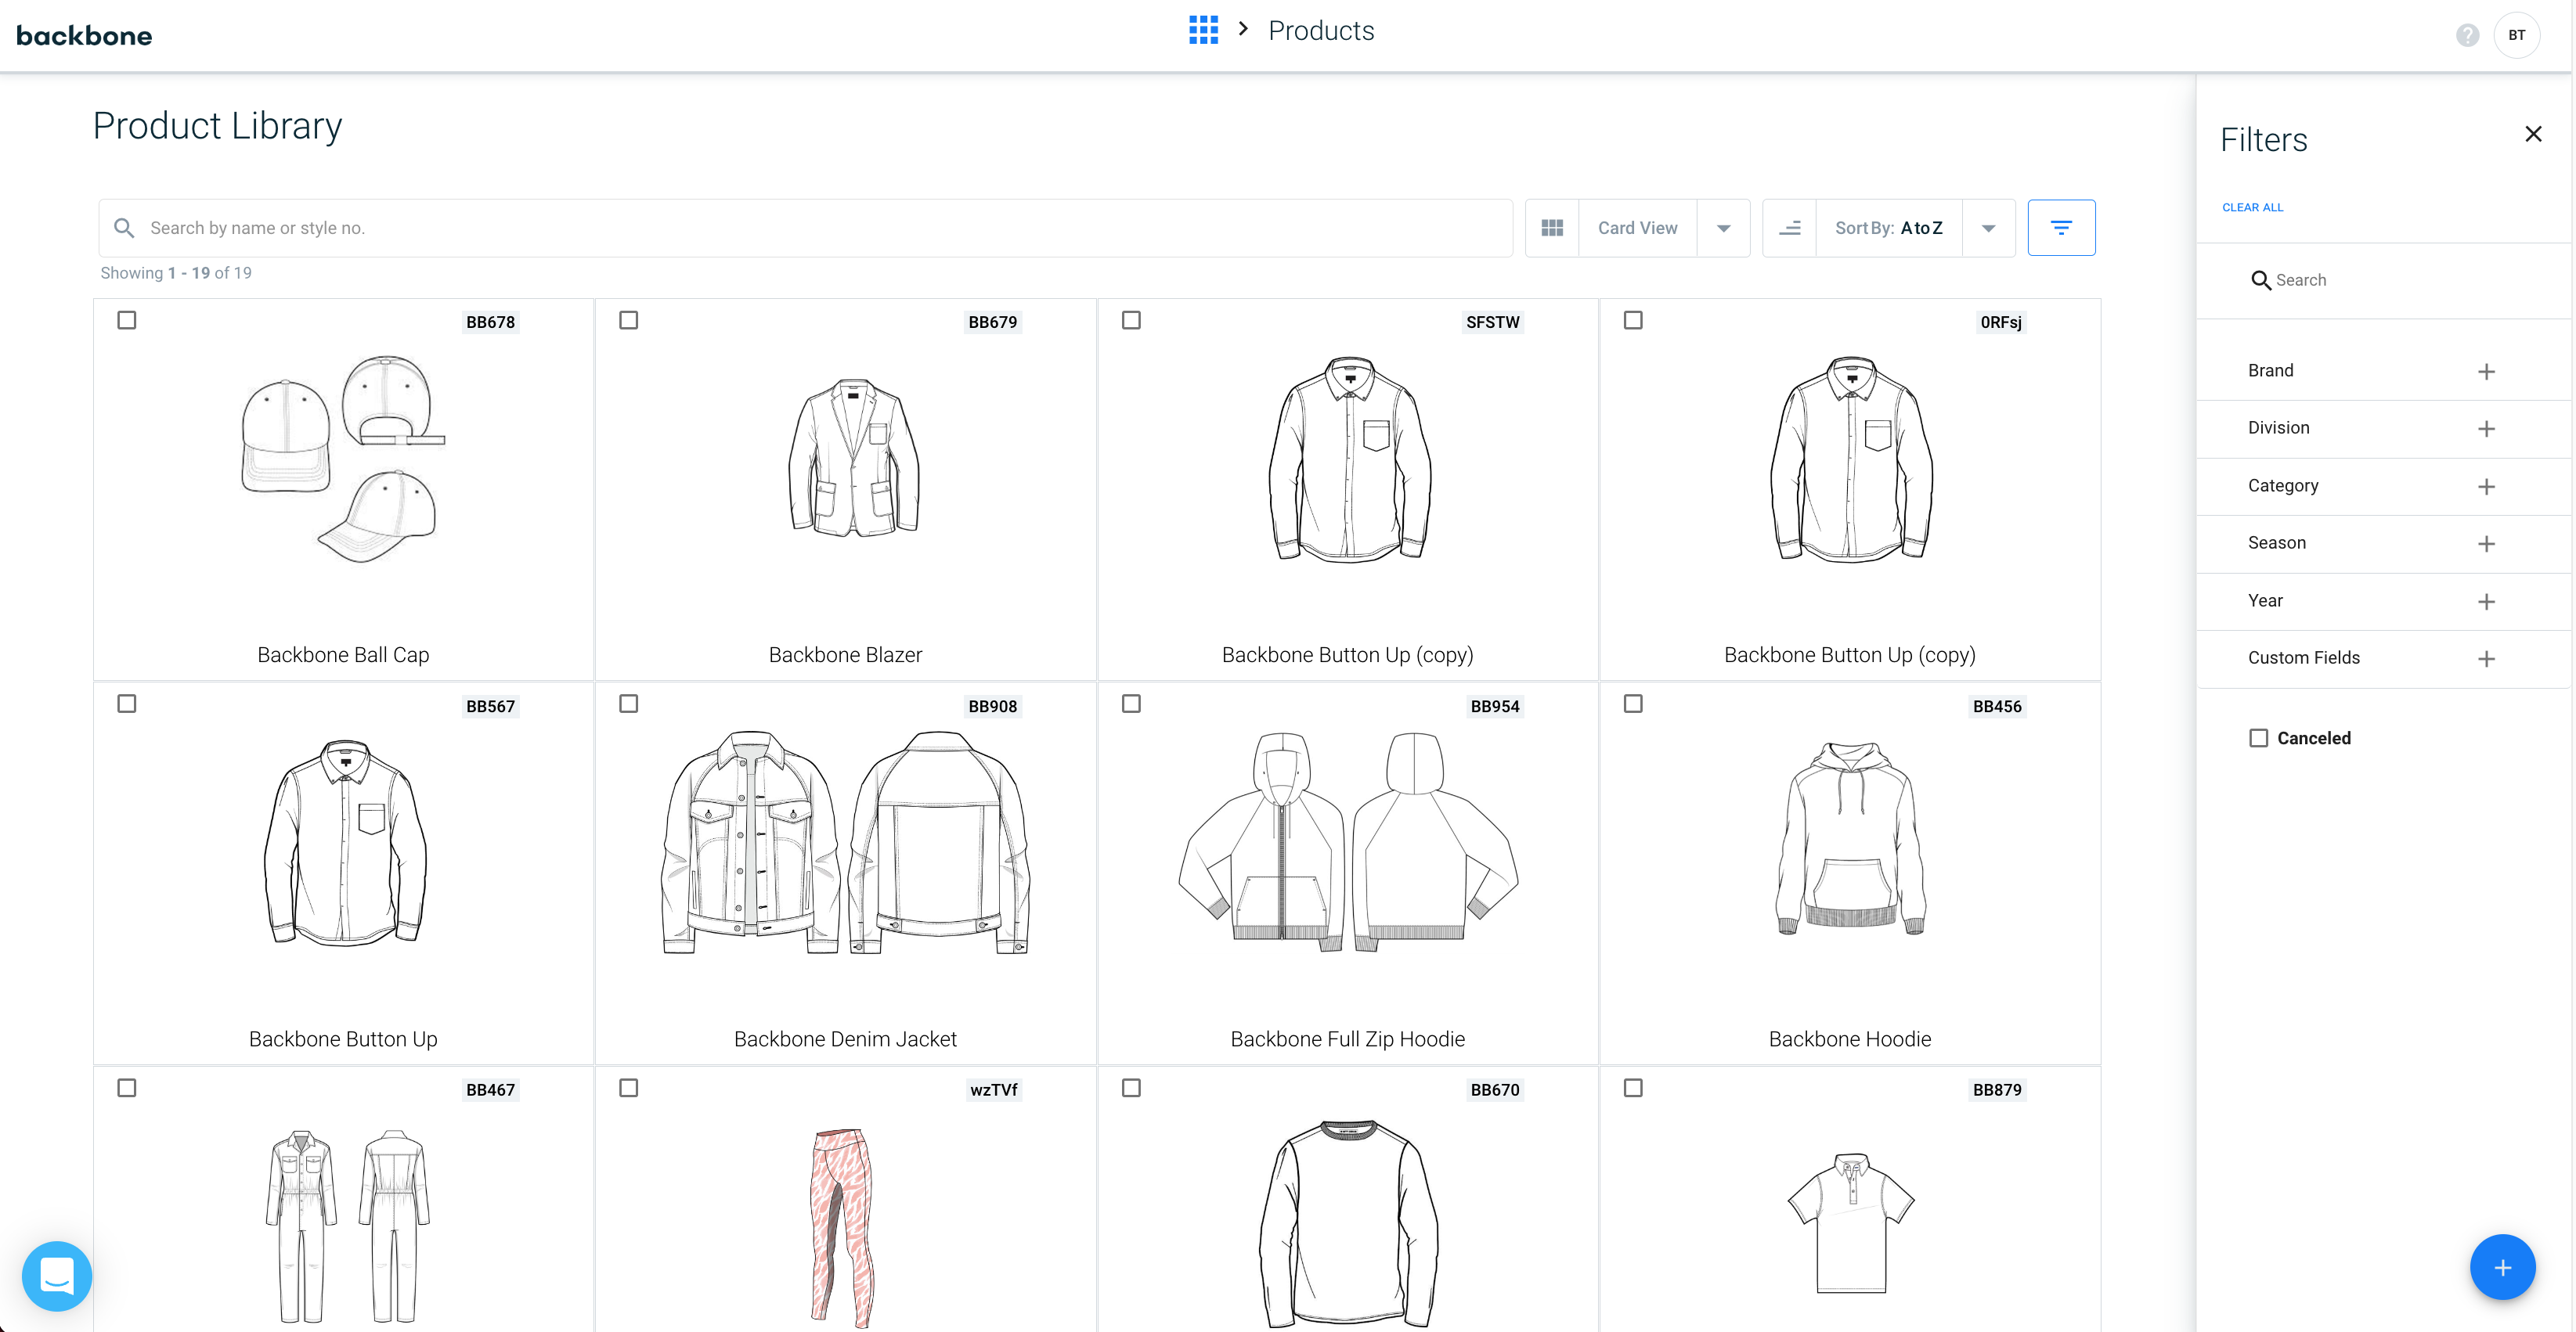Click the ball cap thumbnail image
Image resolution: width=2576 pixels, height=1332 pixels.
point(343,459)
